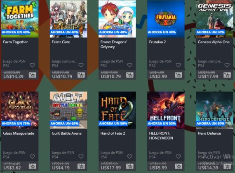Toggle wishlist heart for Hand of Fate 2

point(129,157)
